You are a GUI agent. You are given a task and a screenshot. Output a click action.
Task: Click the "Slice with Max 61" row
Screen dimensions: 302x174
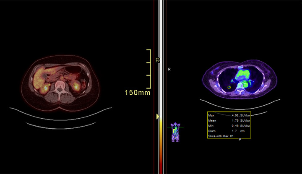[221, 136]
